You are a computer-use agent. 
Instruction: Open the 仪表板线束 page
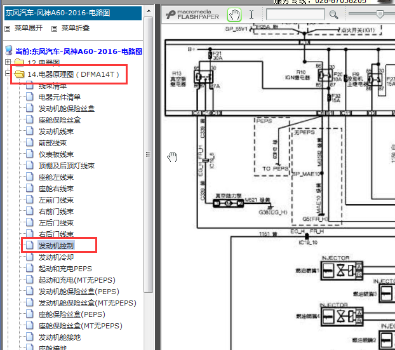click(56, 154)
